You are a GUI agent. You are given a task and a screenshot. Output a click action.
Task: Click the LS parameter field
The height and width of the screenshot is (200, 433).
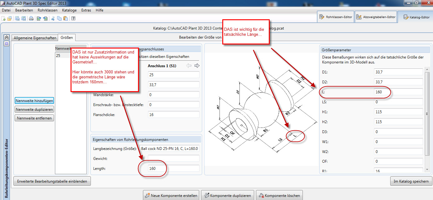[398, 102]
